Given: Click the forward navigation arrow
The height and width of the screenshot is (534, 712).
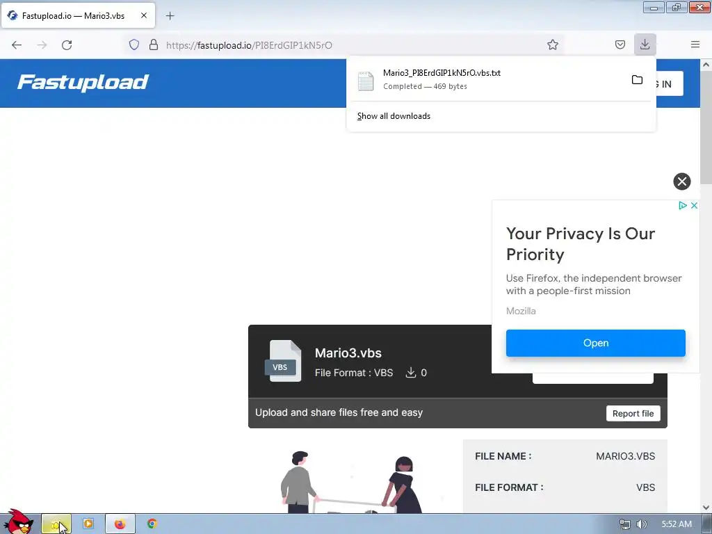Looking at the screenshot, I should [x=42, y=45].
